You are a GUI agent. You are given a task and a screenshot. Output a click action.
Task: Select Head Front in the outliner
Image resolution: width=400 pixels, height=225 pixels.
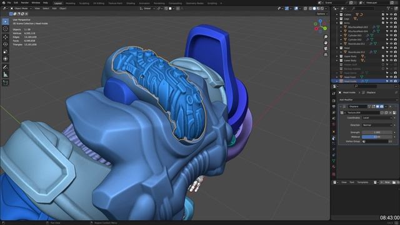coord(350,77)
